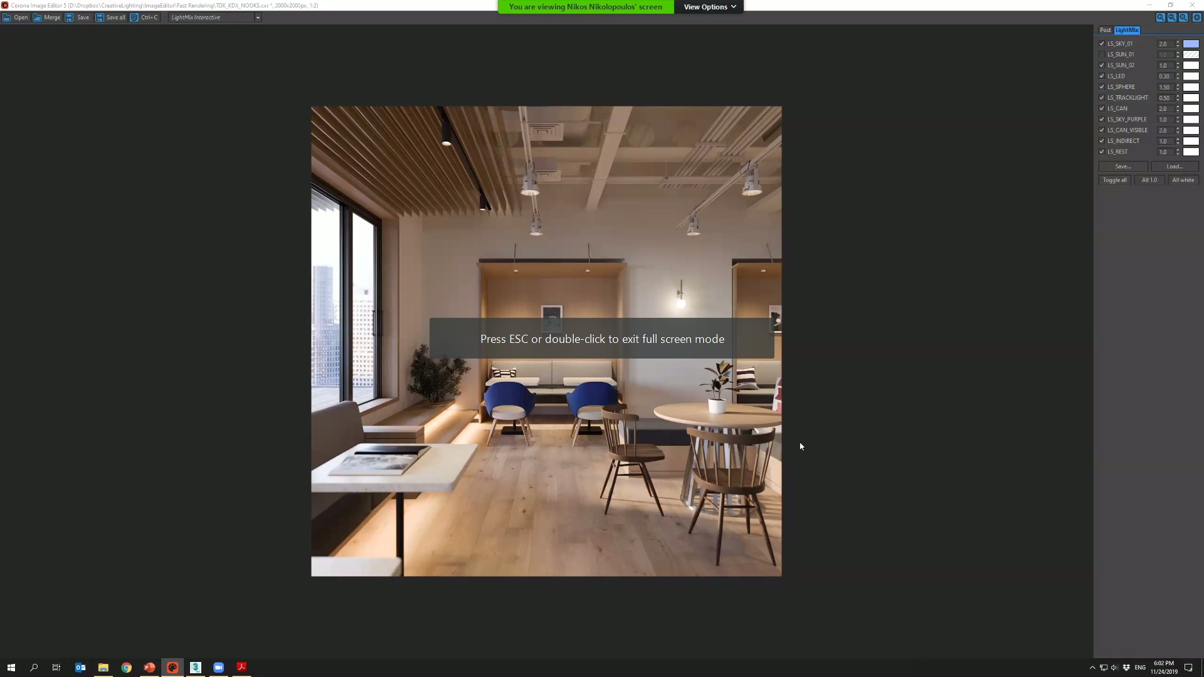Click the zoom out magnifier icon
Image resolution: width=1204 pixels, height=677 pixels.
1171,18
